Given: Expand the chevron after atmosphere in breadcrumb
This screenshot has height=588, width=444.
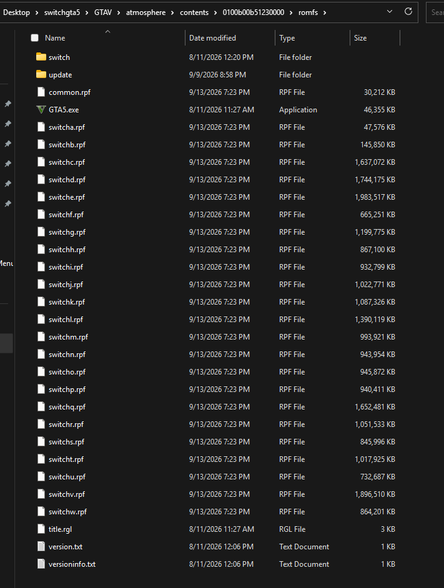Looking at the screenshot, I should [172, 12].
